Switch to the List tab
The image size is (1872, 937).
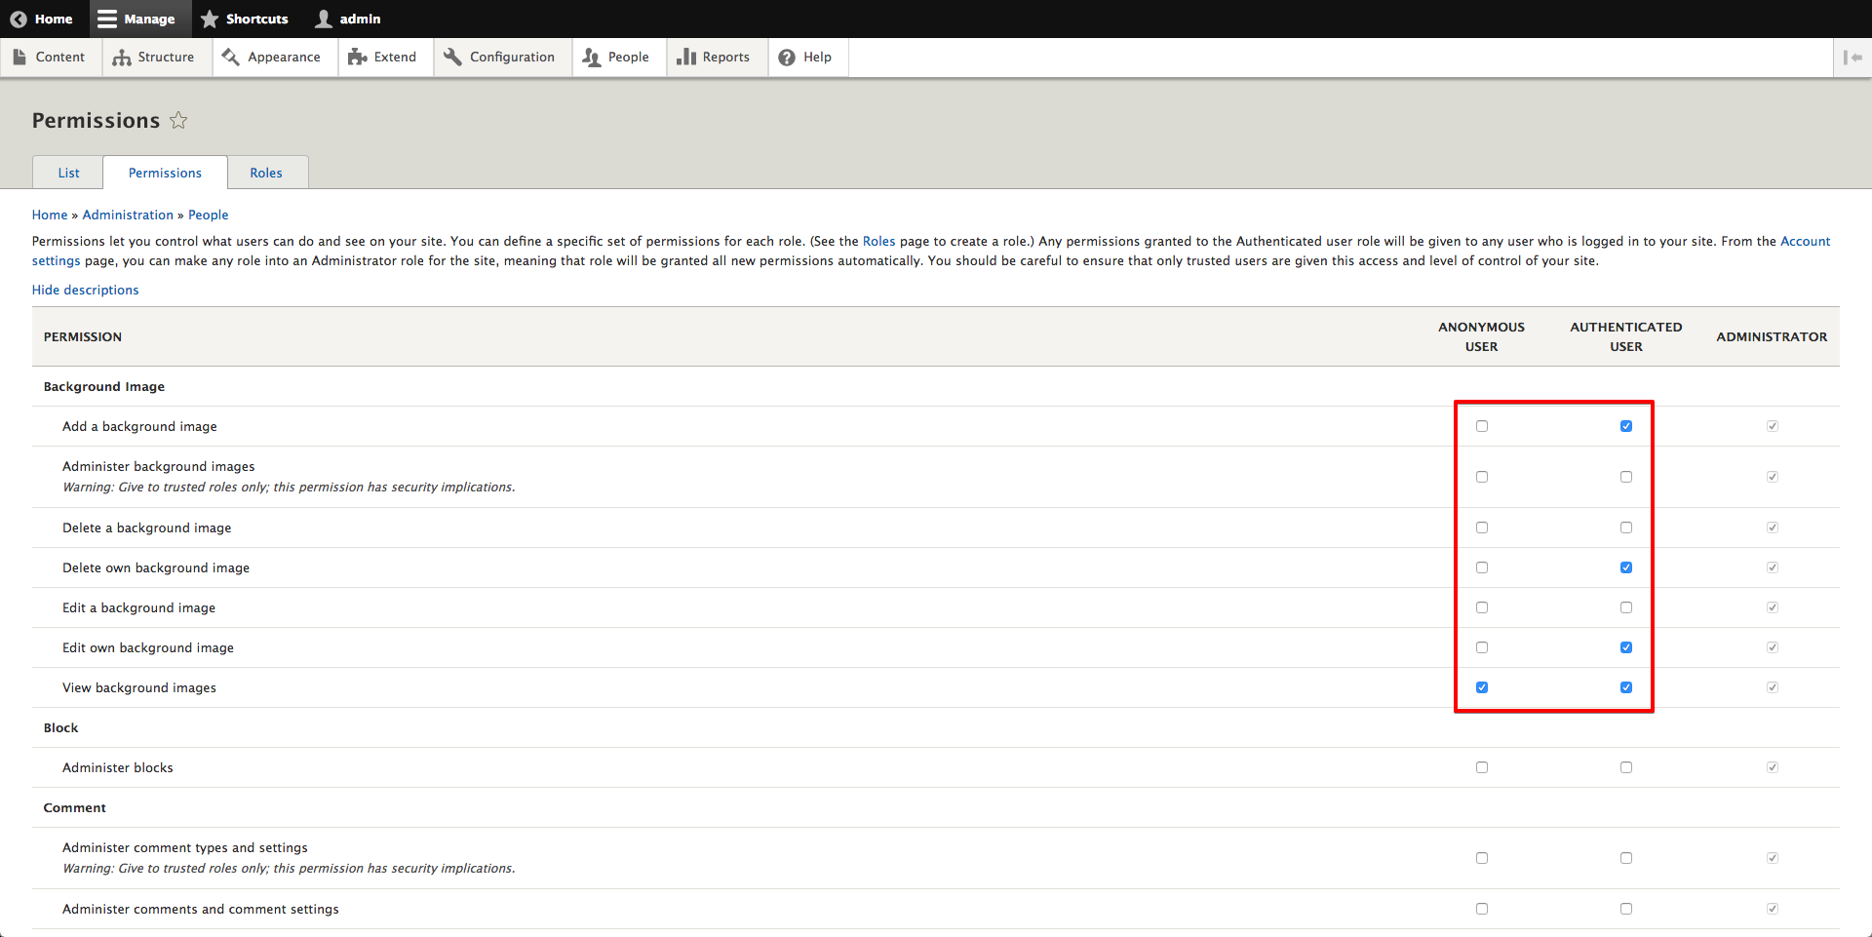68,173
